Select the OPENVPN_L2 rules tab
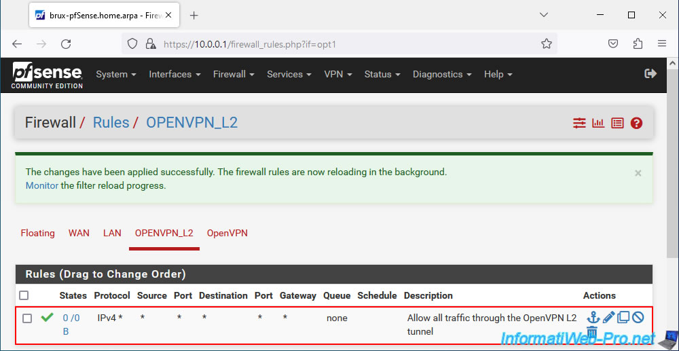 (x=164, y=234)
